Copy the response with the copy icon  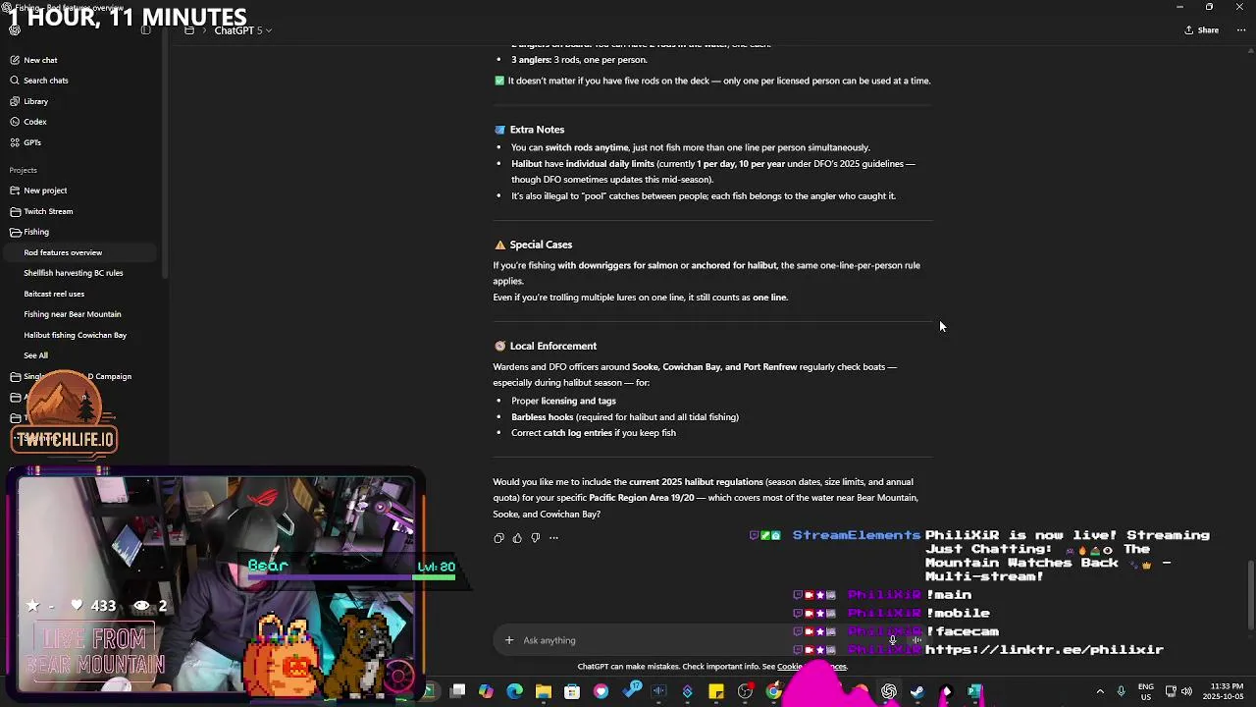[498, 538]
